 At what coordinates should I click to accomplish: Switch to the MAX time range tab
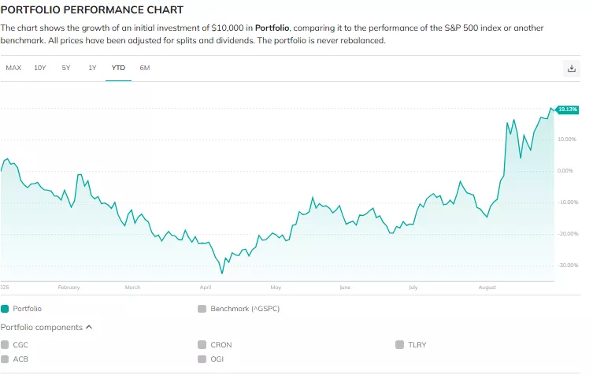coord(13,68)
